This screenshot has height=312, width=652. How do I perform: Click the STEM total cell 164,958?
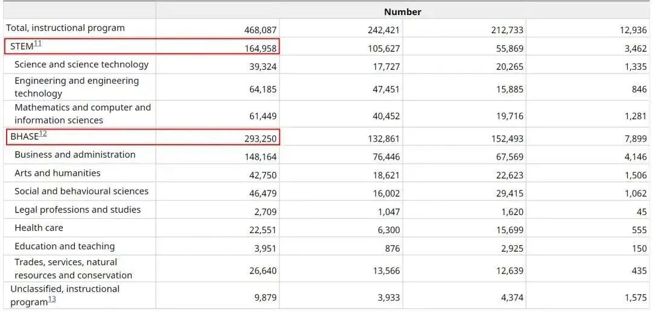click(x=261, y=48)
